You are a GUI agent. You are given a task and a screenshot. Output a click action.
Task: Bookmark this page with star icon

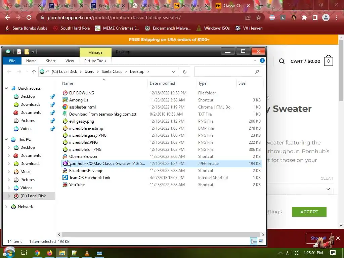tap(259, 17)
